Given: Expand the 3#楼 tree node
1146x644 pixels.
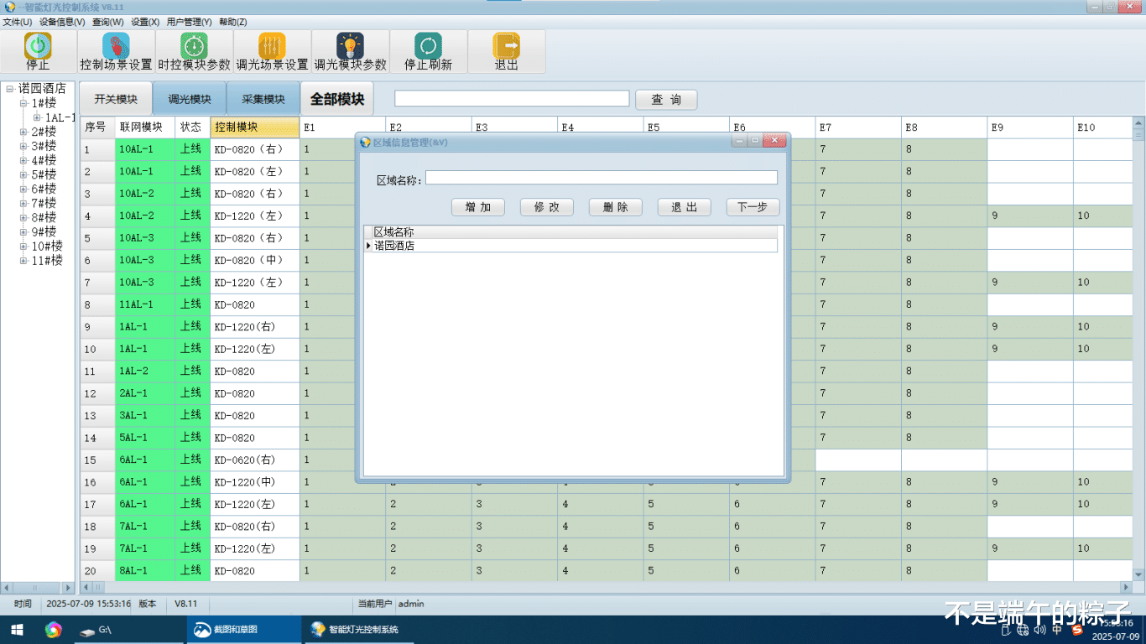Looking at the screenshot, I should (23, 146).
